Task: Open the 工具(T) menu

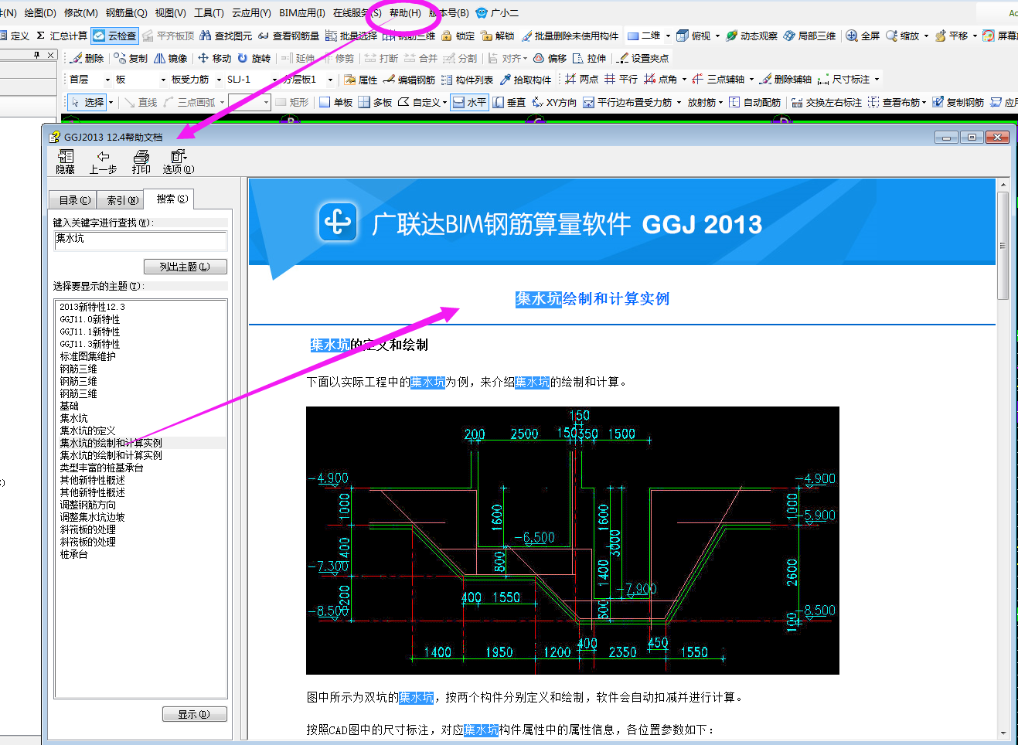Action: pos(209,13)
